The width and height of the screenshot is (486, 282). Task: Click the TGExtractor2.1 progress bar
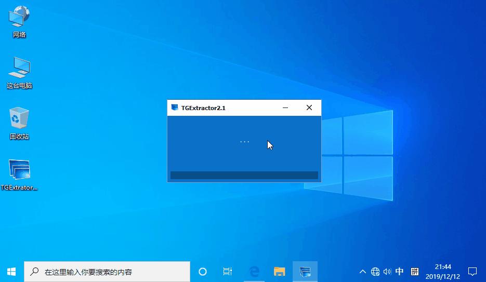(x=244, y=175)
